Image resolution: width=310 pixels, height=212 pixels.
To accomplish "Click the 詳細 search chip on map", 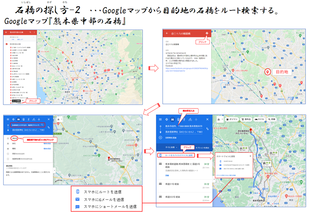I will [272, 119].
